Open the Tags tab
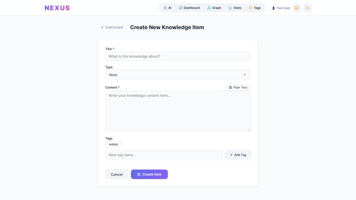This screenshot has height=200, width=356. pyautogui.click(x=255, y=8)
